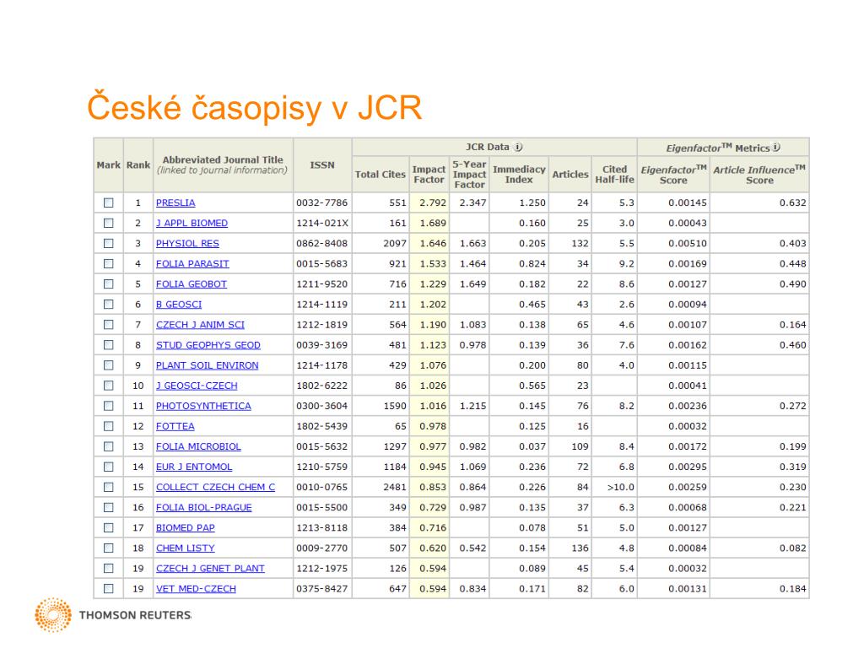Mark the CZECH J GENET PLANT checkbox
Image resolution: width=864 pixels, height=648 pixels.
[109, 568]
